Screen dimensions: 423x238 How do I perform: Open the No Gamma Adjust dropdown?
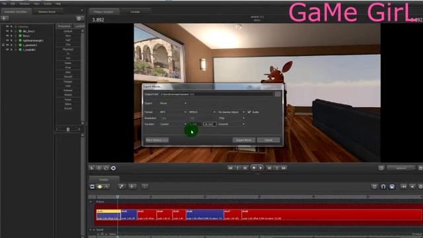[x=231, y=112]
